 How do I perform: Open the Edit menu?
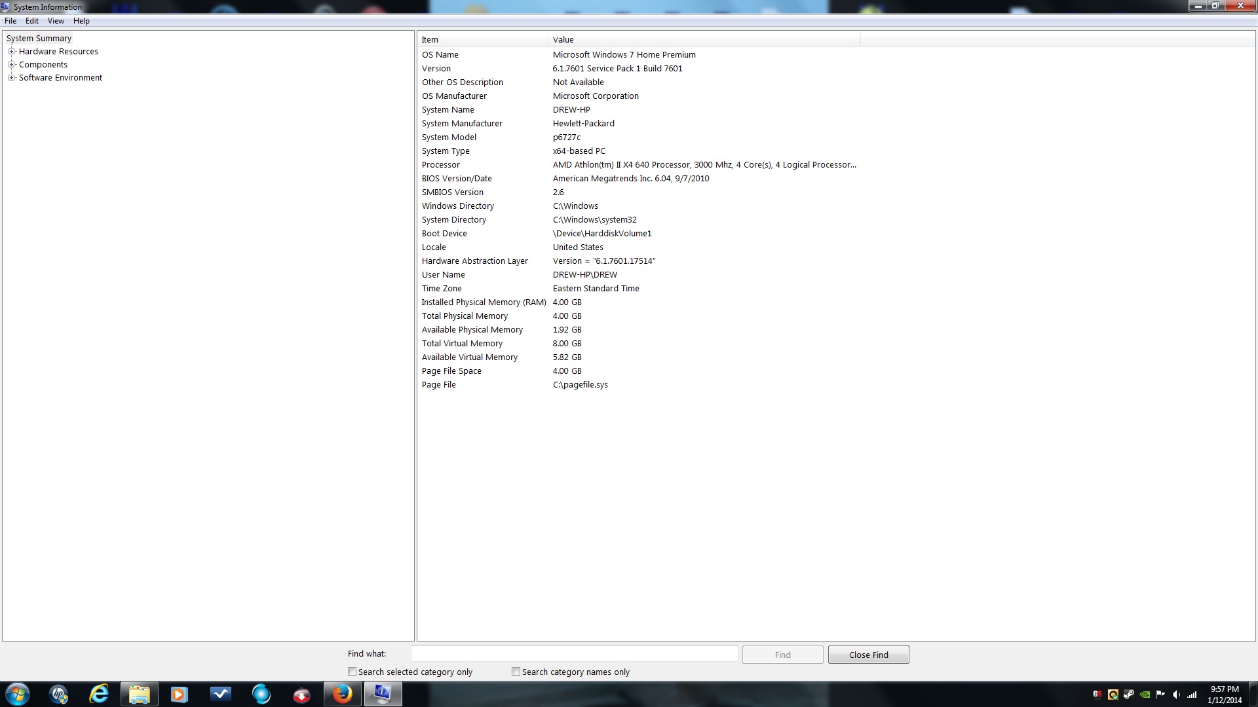pyautogui.click(x=32, y=21)
